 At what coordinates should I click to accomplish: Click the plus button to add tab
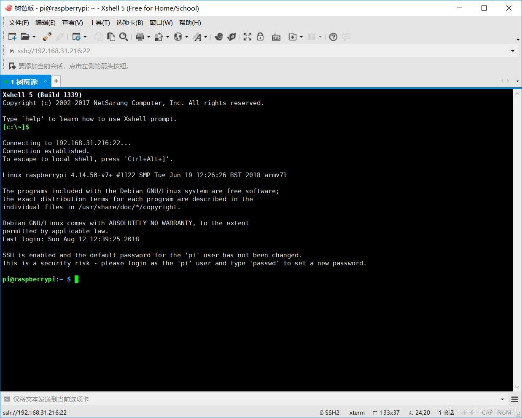[56, 81]
